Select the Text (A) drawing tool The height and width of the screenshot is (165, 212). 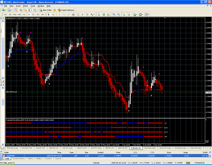pos(82,15)
